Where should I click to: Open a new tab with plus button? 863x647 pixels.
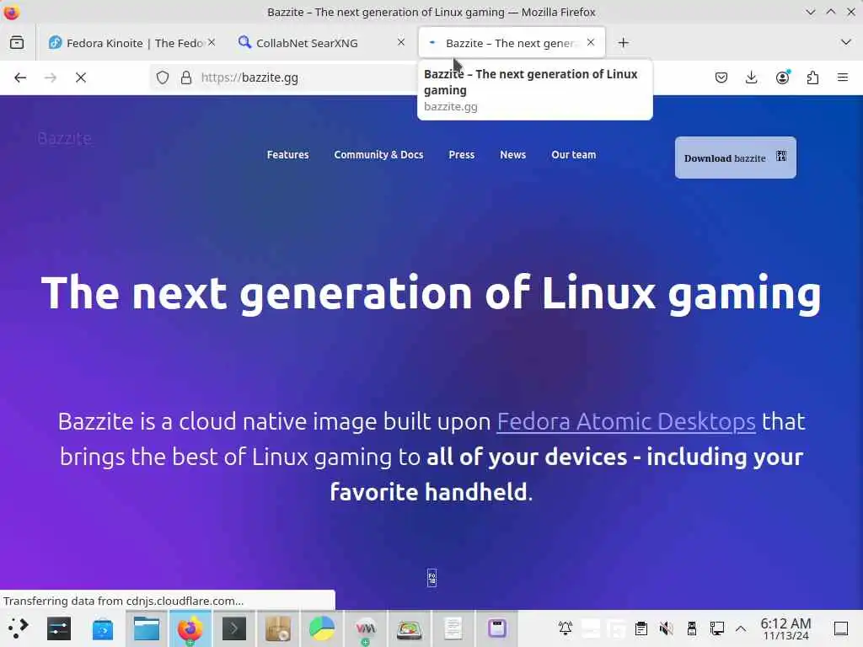623,42
